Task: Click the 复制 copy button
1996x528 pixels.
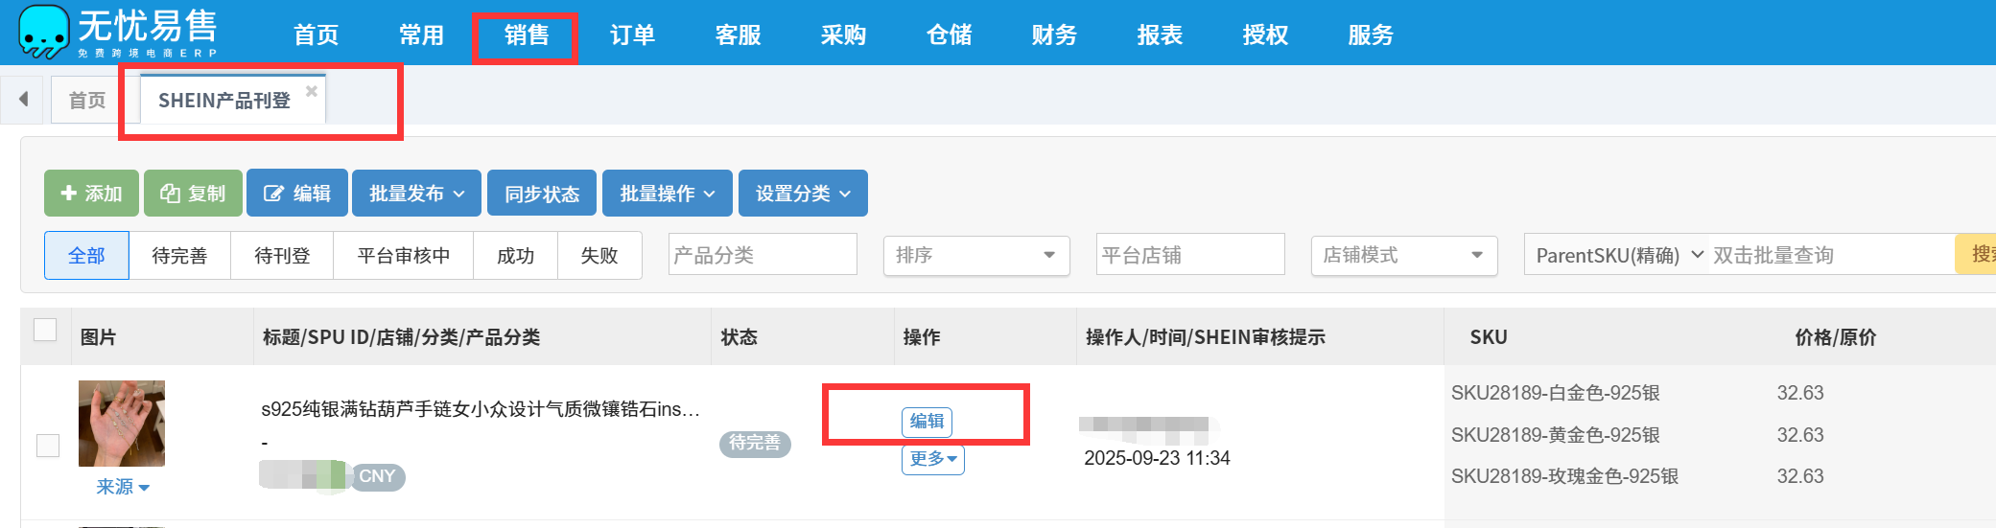Action: pos(193,194)
